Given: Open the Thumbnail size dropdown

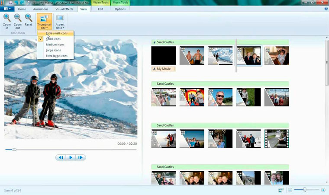Looking at the screenshot, I should 44,22.
